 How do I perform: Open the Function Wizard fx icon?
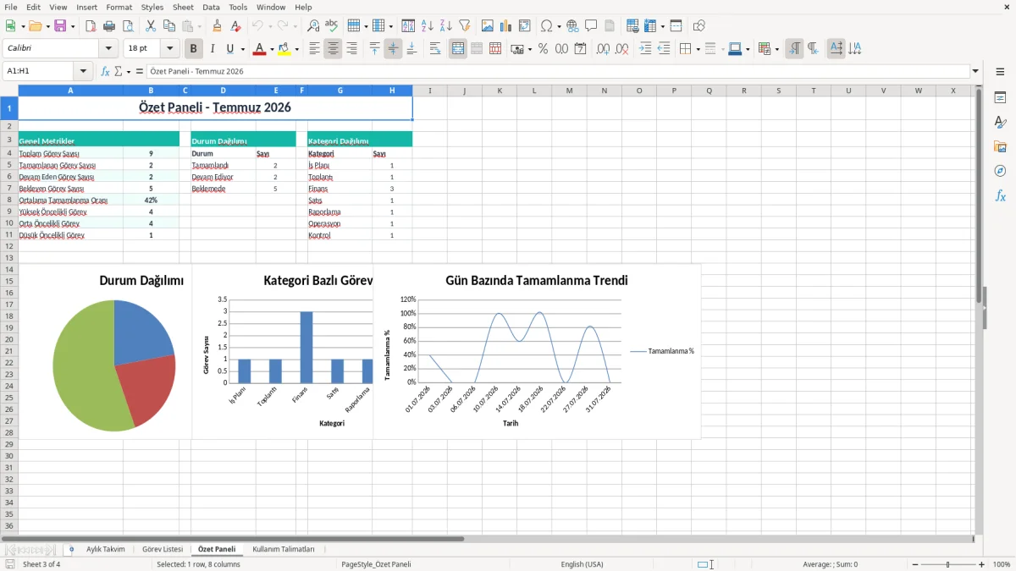pos(106,71)
